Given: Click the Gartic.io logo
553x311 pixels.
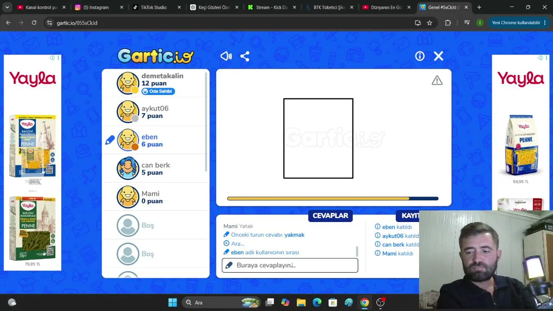Looking at the screenshot, I should tap(156, 56).
